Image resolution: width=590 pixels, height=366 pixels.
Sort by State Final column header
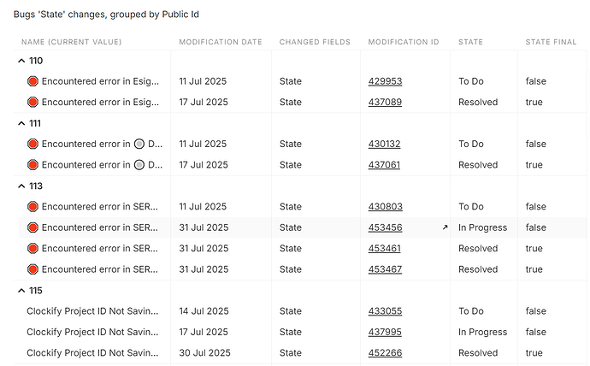(551, 42)
